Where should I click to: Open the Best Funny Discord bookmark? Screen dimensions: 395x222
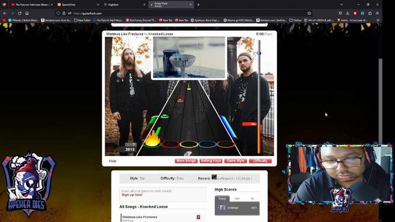(x=141, y=20)
